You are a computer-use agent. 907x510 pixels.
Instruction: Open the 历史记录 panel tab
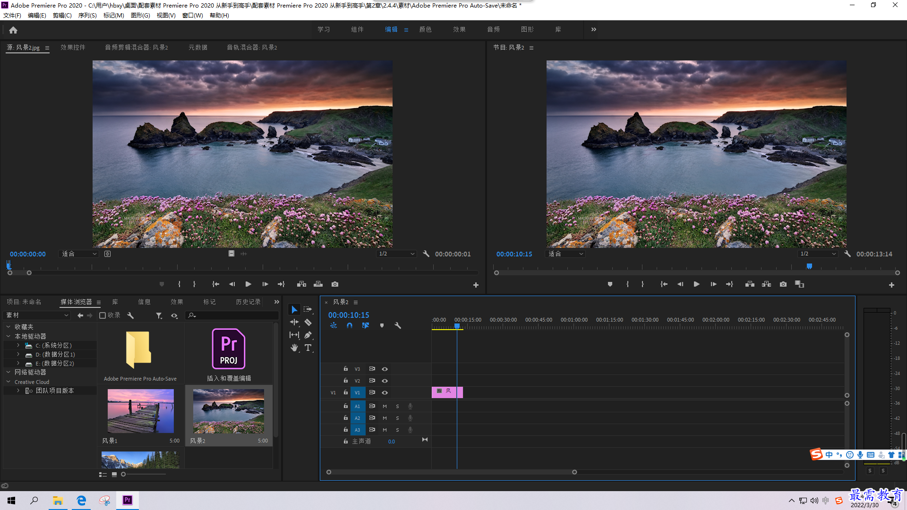pyautogui.click(x=248, y=302)
